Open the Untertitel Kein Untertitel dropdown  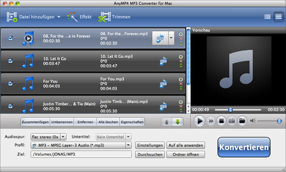[114, 137]
